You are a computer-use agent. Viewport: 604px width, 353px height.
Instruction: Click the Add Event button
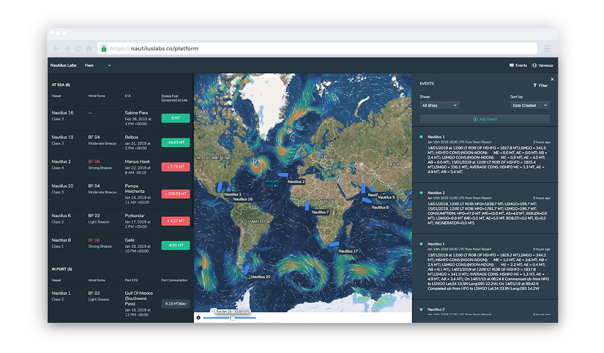click(x=484, y=119)
